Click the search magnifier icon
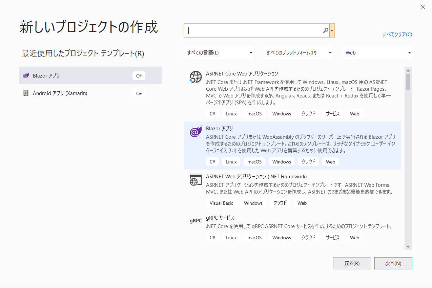432x288 pixels. click(325, 30)
